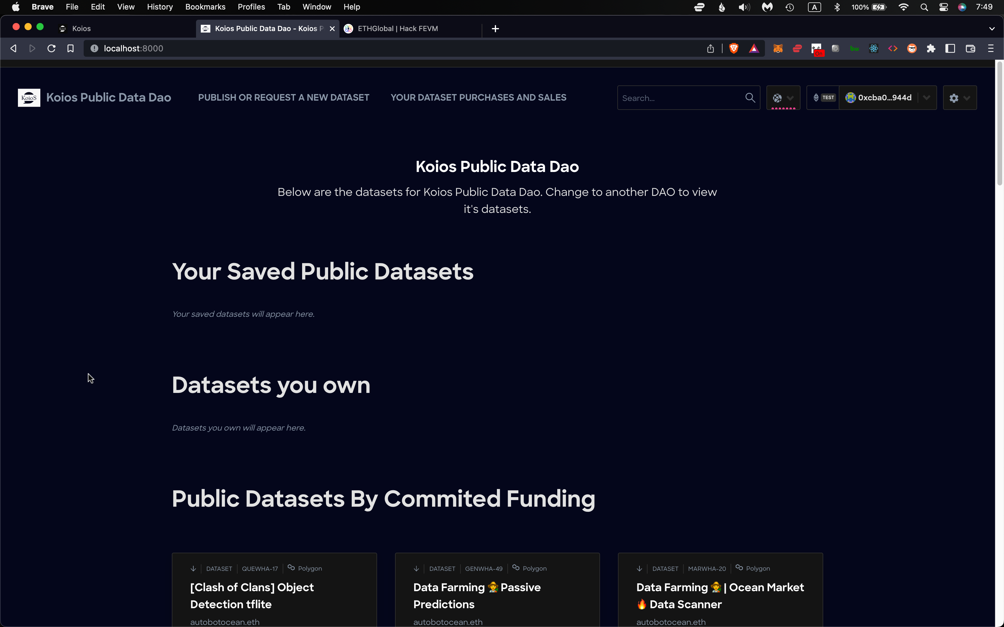Open Data Farming Passive Predictions dataset
This screenshot has width=1004, height=627.
click(477, 595)
